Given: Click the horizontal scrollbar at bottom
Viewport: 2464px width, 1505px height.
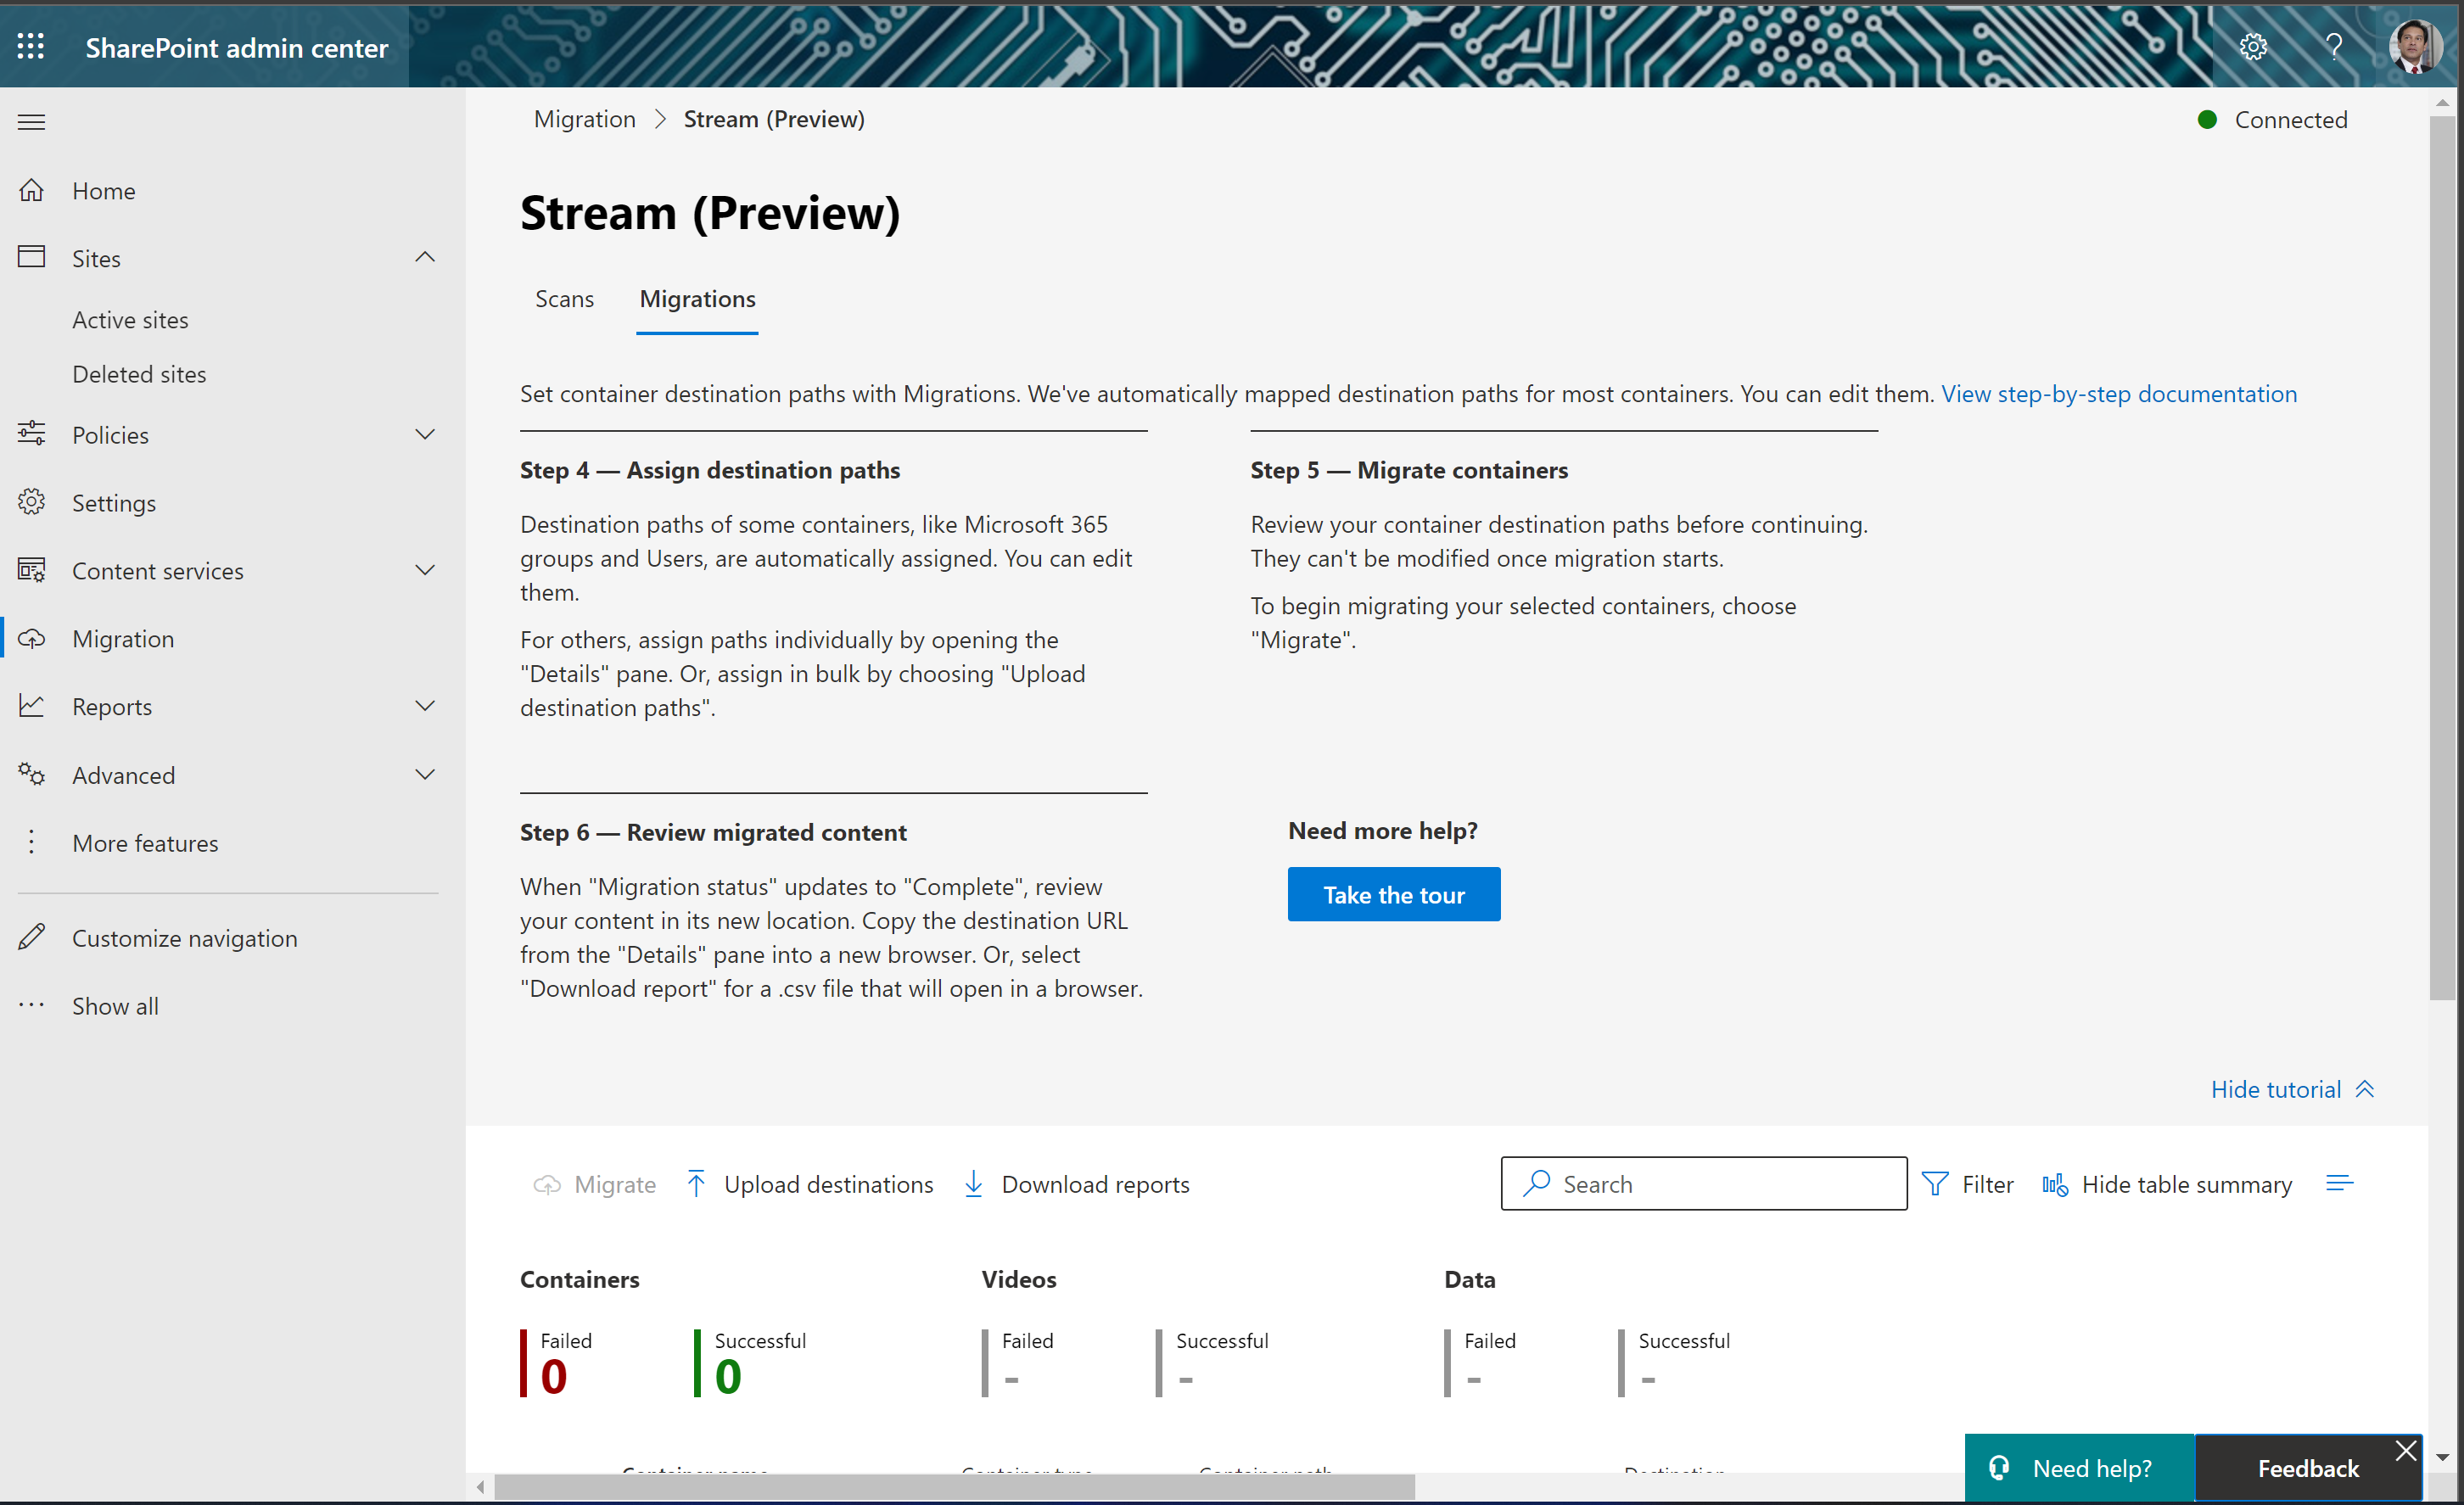Looking at the screenshot, I should coord(954,1487).
